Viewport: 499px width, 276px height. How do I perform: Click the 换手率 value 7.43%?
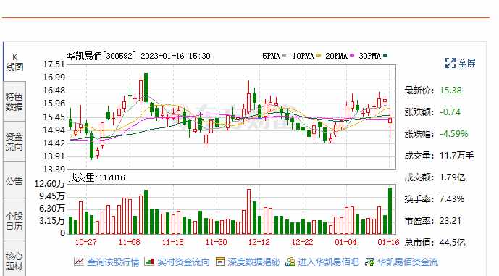click(x=452, y=199)
